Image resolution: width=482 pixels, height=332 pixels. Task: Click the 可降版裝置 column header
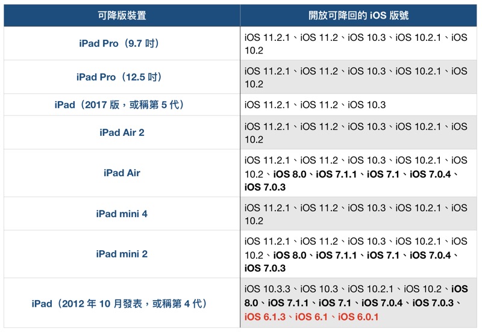(x=121, y=16)
